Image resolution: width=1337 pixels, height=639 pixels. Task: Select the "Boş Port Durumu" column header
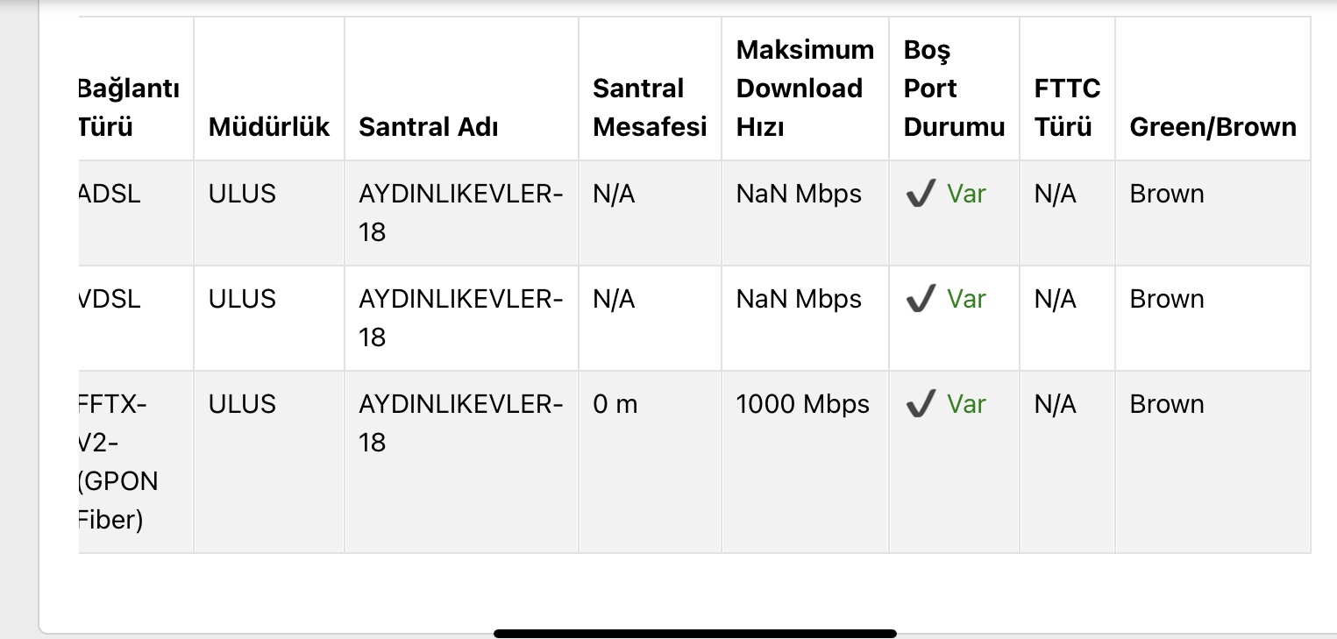click(x=953, y=89)
